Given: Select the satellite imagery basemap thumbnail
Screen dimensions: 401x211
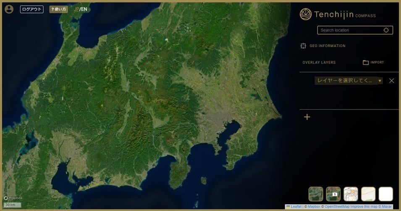Looking at the screenshot, I should [316, 194].
